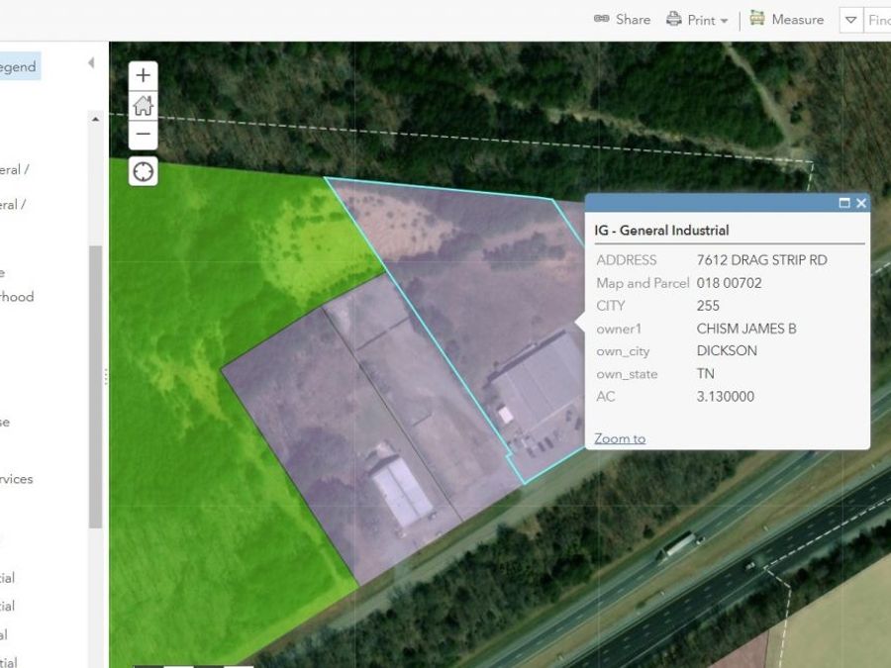Click the side panel resize handle dots
The width and height of the screenshot is (891, 668).
[106, 377]
